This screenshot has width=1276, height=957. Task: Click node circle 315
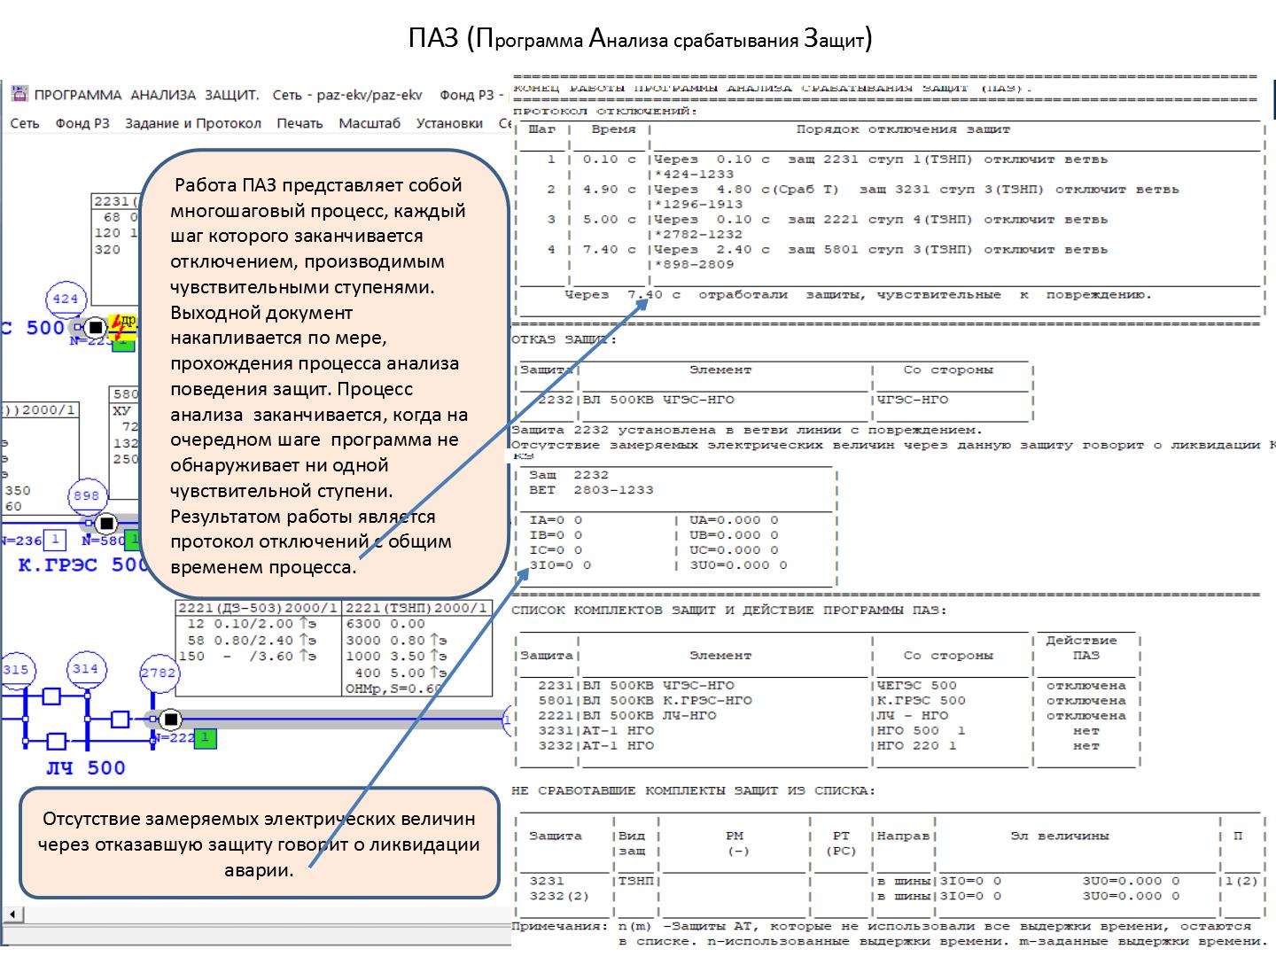(x=15, y=671)
